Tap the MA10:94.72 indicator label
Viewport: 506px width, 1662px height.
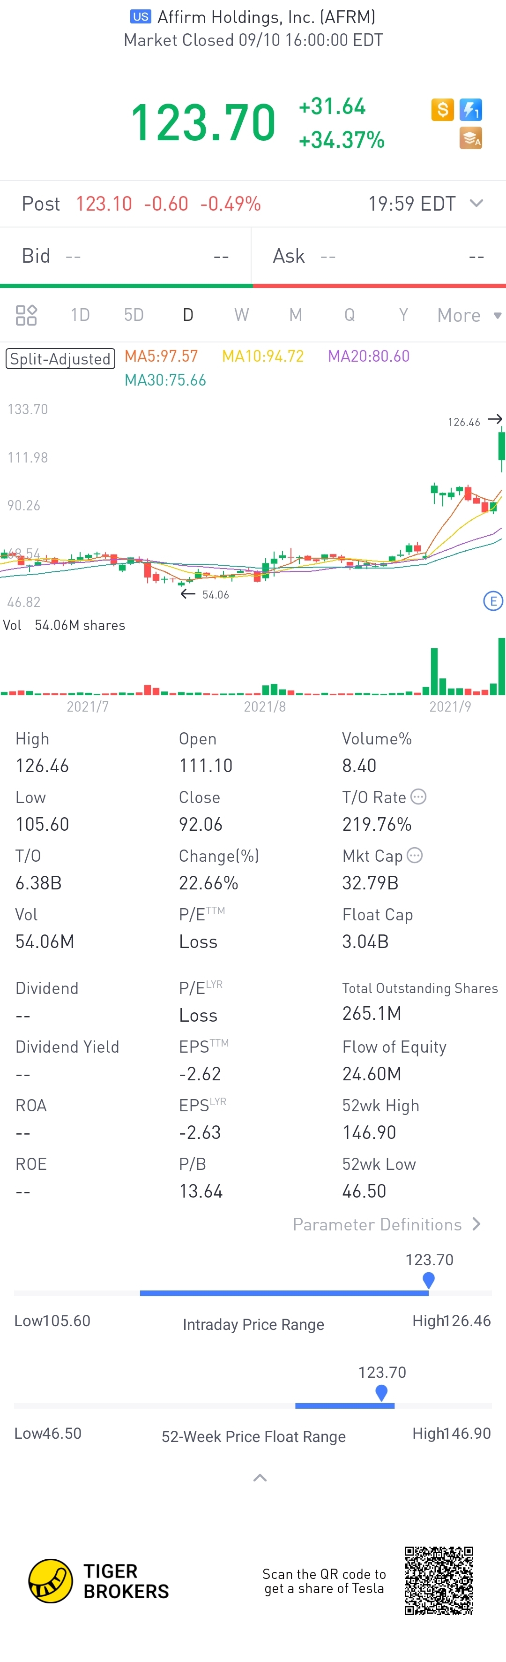click(x=263, y=356)
